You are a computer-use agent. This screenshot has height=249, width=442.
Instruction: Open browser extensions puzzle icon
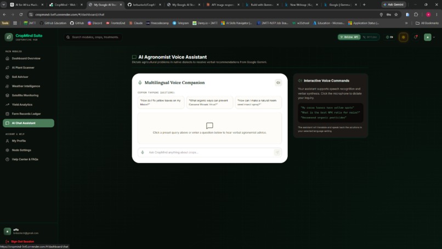(416, 14)
